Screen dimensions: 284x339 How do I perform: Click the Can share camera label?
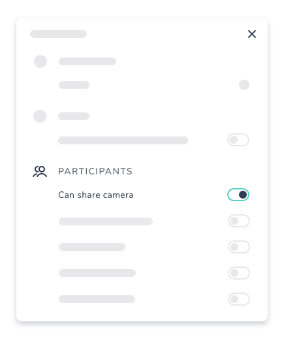point(96,195)
